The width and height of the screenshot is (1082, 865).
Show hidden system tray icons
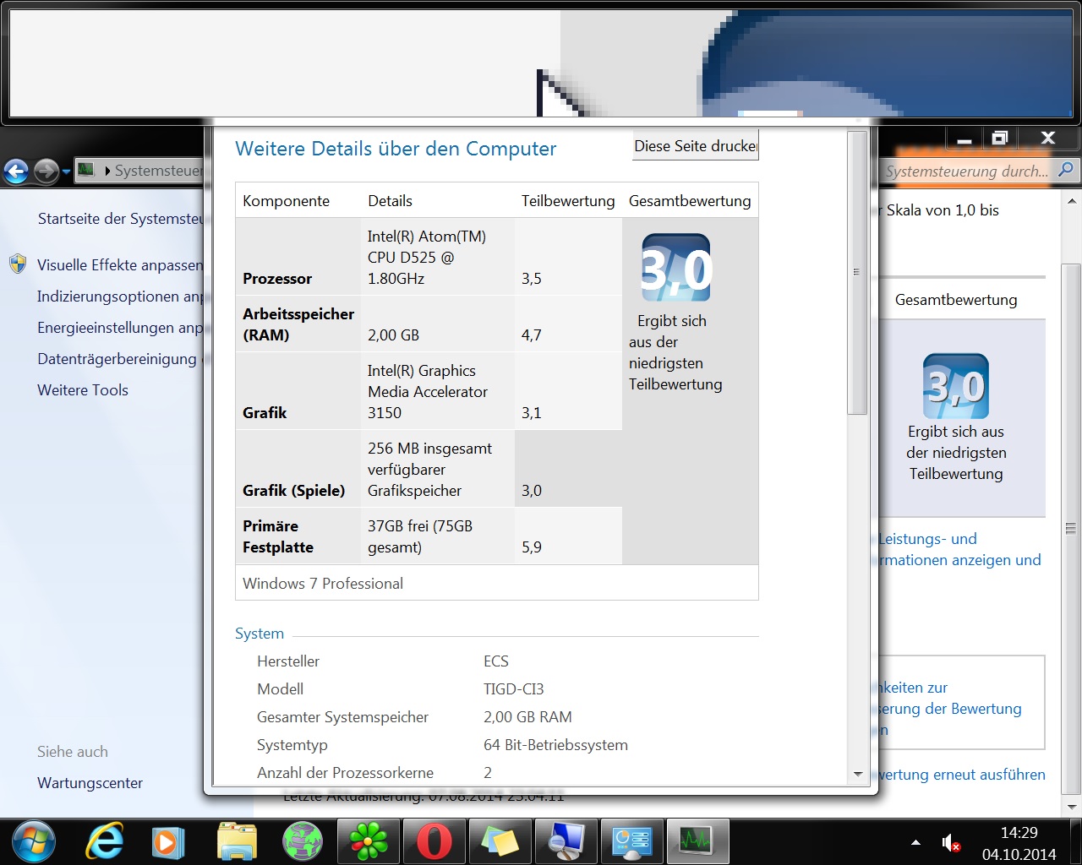(915, 842)
